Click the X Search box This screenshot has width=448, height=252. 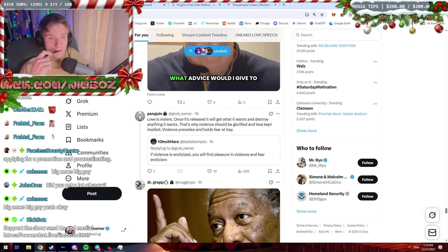pyautogui.click(x=337, y=35)
